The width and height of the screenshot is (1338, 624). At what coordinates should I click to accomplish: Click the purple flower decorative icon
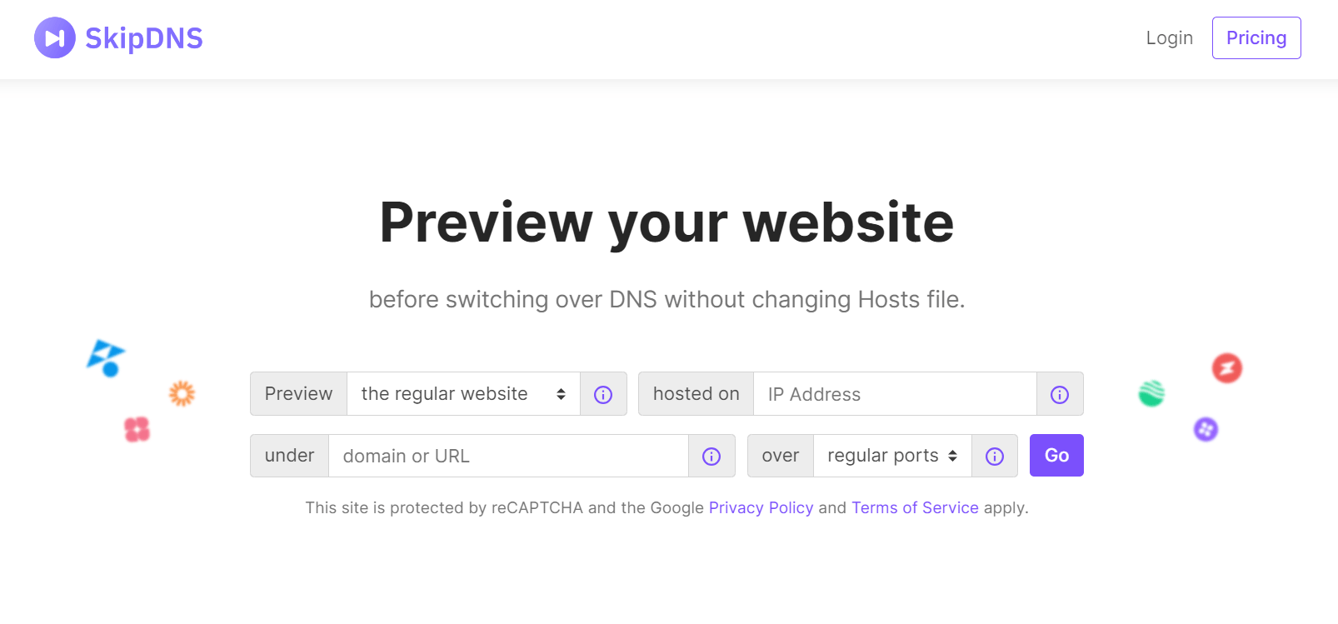(x=1204, y=430)
